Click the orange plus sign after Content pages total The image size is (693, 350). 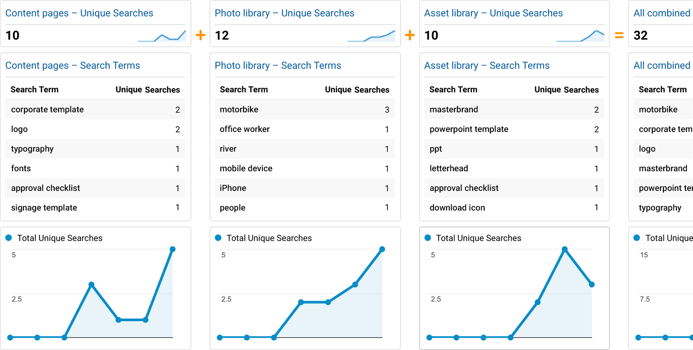200,35
